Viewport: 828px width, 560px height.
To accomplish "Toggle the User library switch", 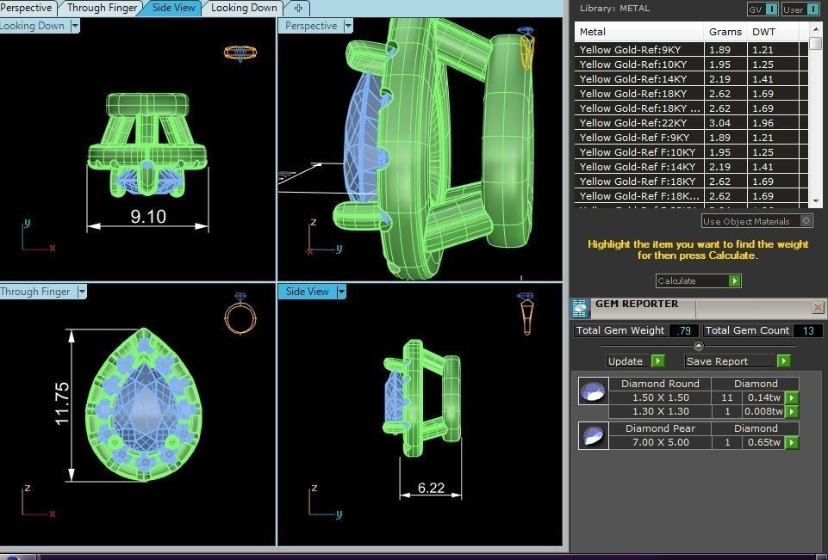I will 801,9.
